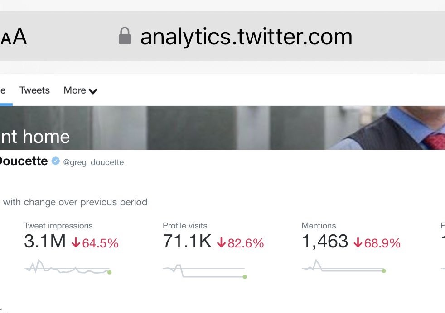The height and width of the screenshot is (313, 445).
Task: Click the Doucette account name
Action: 24,161
